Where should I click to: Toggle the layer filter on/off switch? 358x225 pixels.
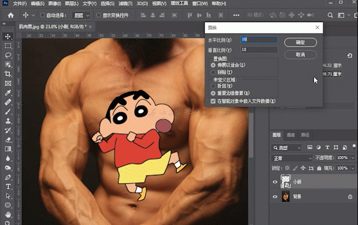354,146
